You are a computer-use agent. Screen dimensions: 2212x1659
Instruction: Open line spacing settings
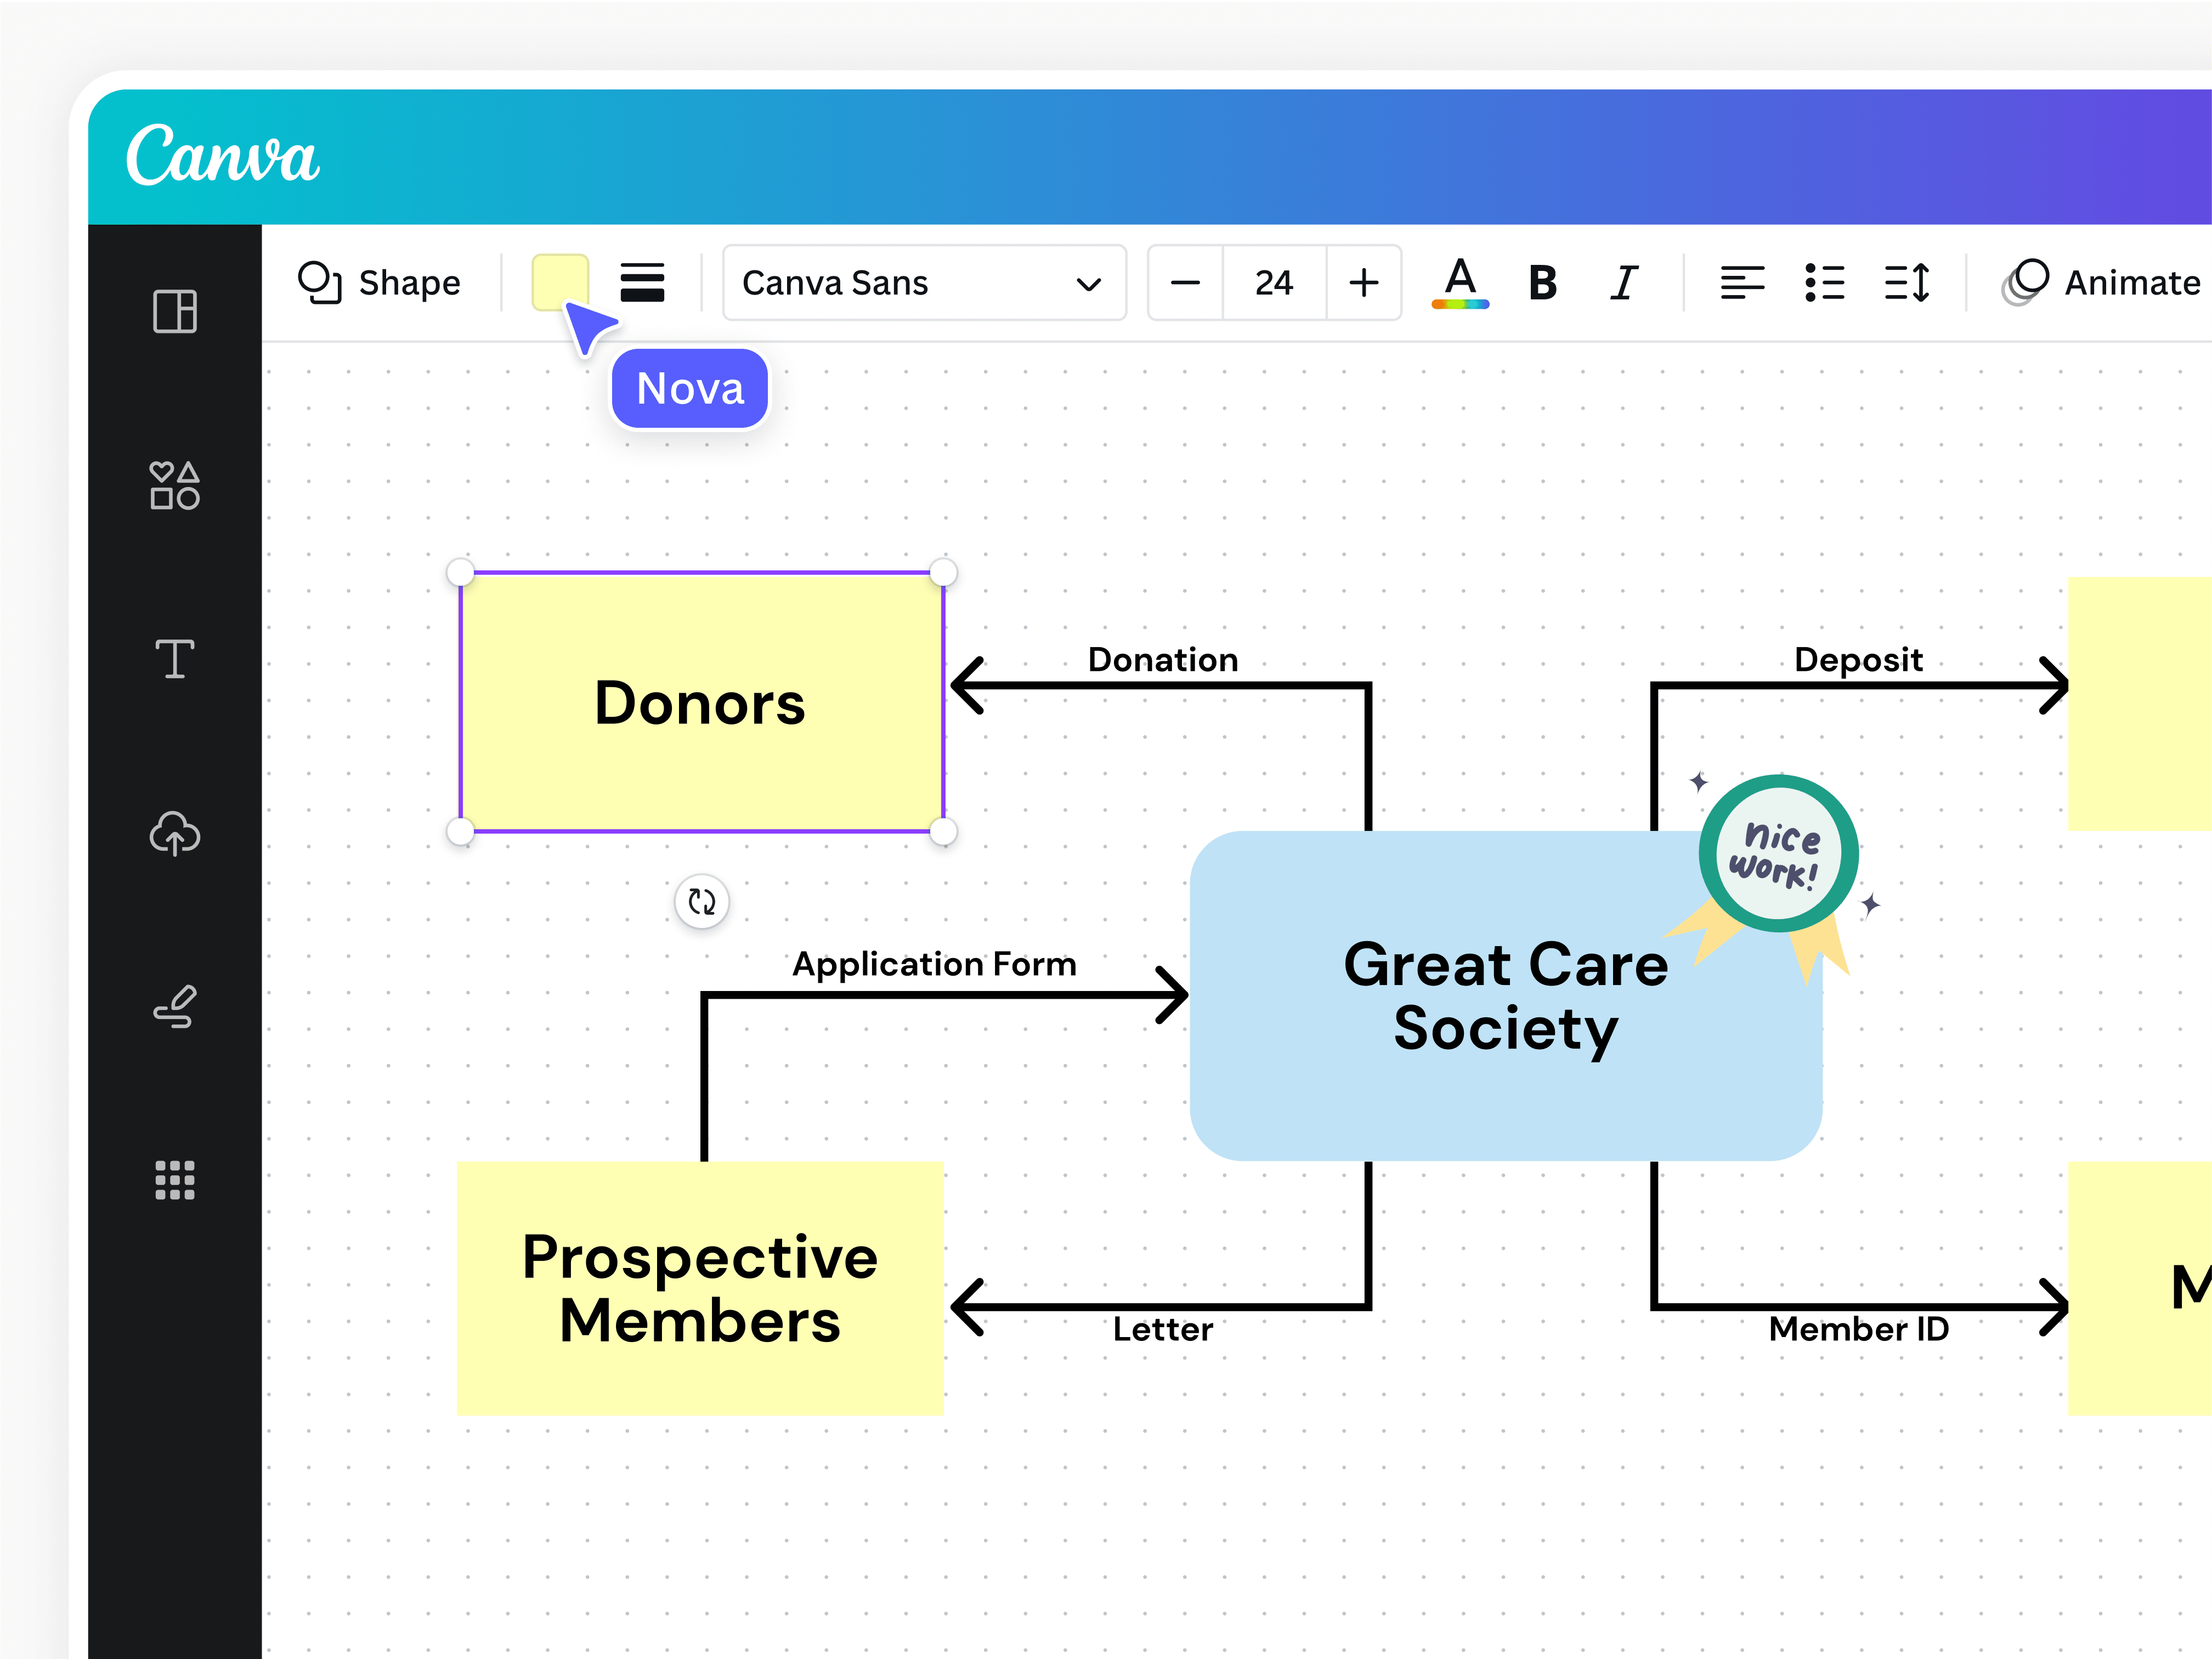tap(1907, 283)
